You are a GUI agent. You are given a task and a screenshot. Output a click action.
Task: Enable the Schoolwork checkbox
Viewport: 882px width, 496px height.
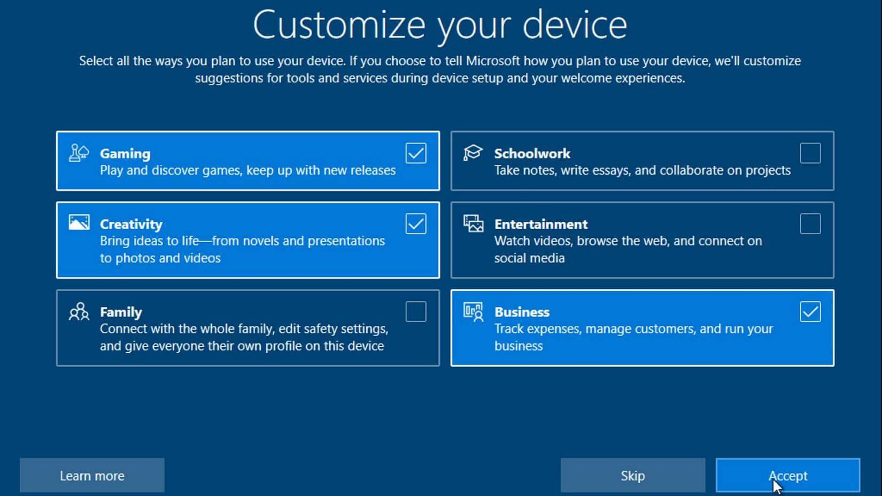tap(810, 153)
